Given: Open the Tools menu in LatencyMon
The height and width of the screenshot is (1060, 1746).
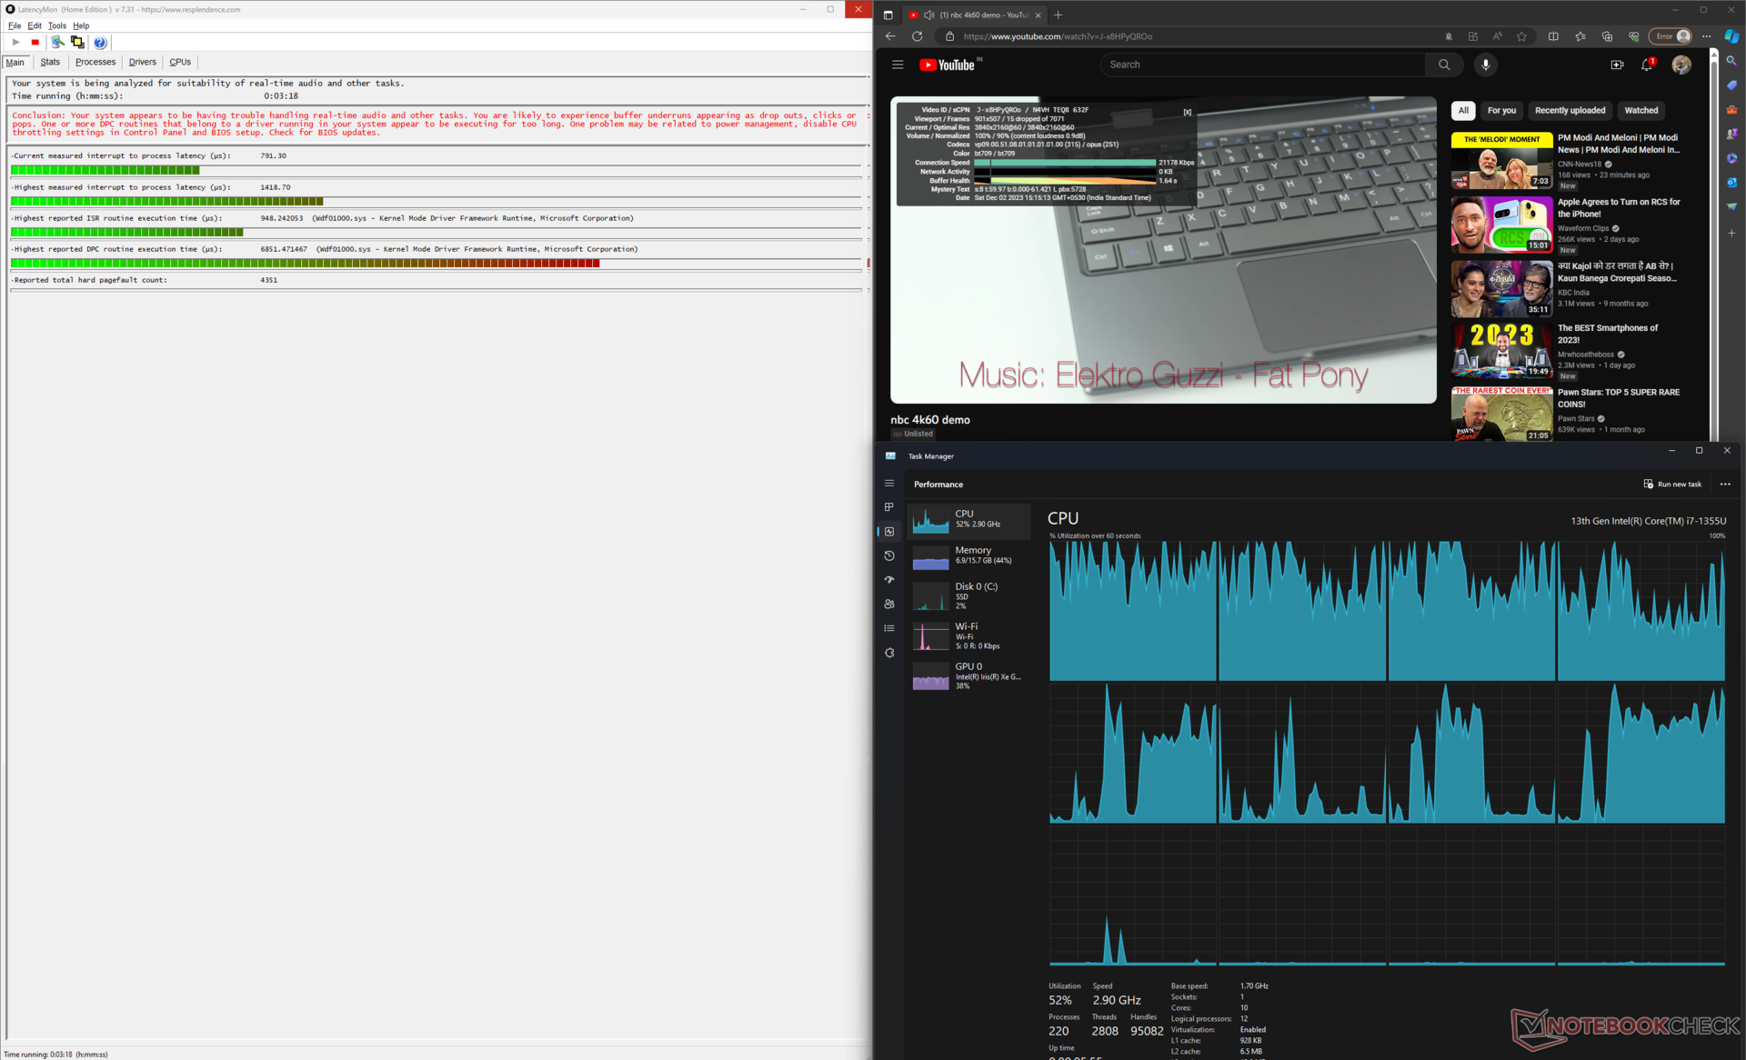Looking at the screenshot, I should (x=57, y=25).
